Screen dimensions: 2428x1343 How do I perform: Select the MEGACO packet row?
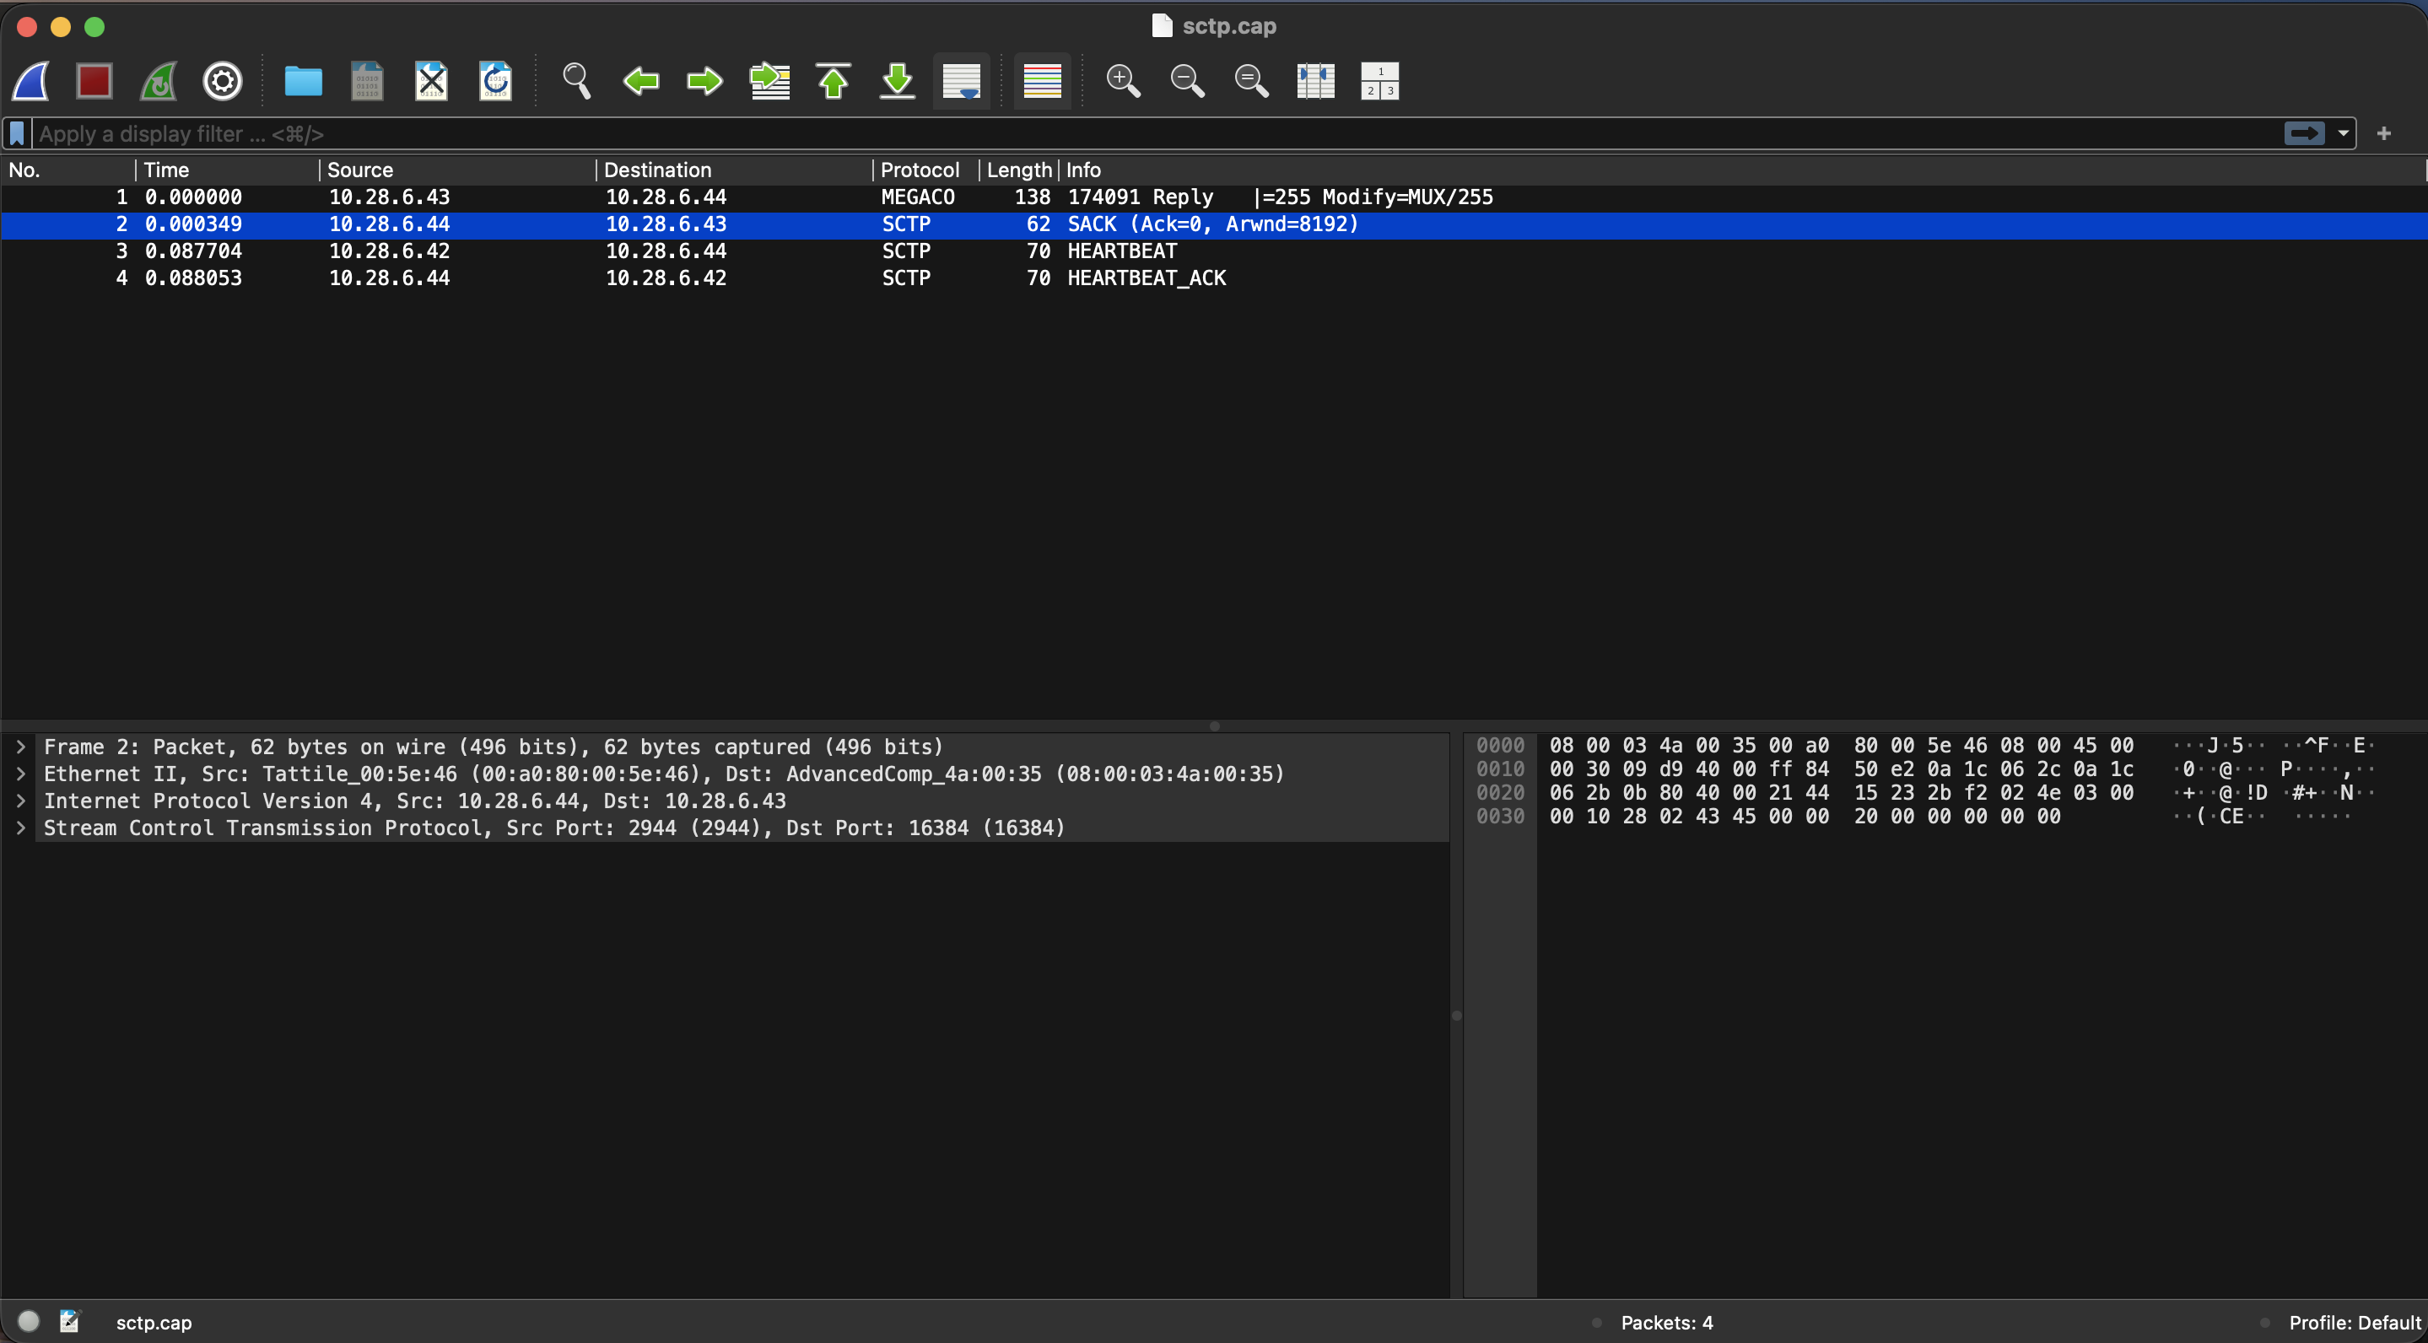click(x=1213, y=197)
